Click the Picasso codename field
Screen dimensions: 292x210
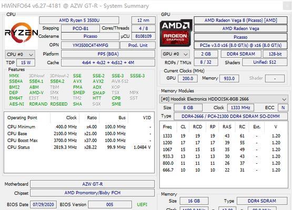click(x=90, y=36)
